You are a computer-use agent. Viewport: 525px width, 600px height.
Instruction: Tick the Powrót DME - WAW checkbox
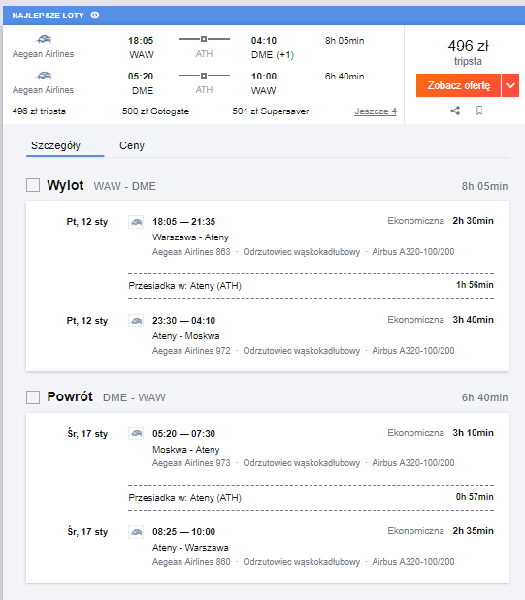pos(33,397)
